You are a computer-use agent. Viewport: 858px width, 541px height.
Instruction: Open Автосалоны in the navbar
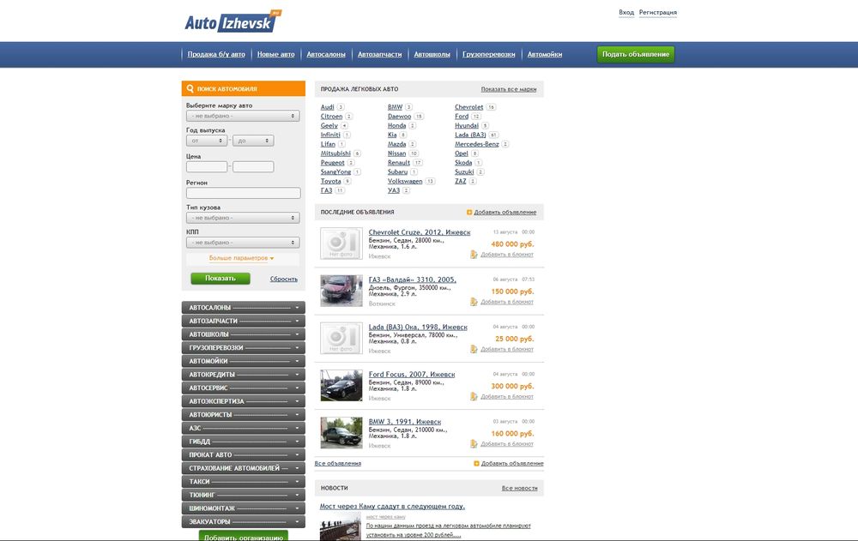coord(326,54)
